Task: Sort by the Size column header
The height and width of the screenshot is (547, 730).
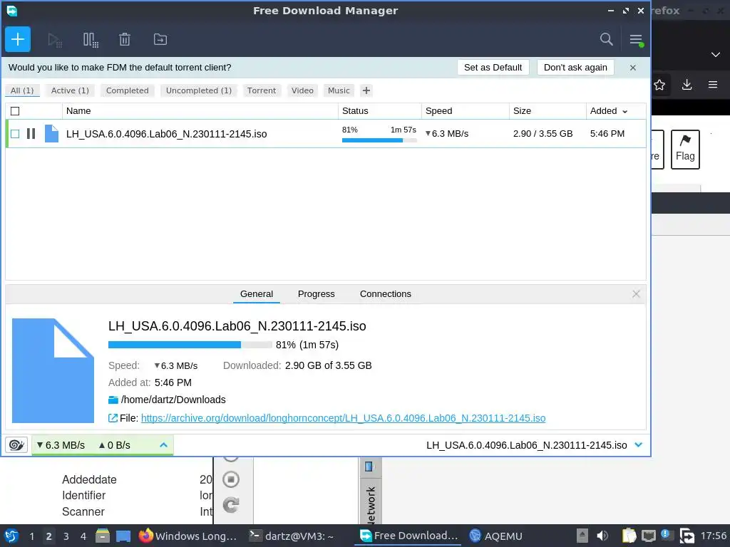Action: [x=547, y=110]
